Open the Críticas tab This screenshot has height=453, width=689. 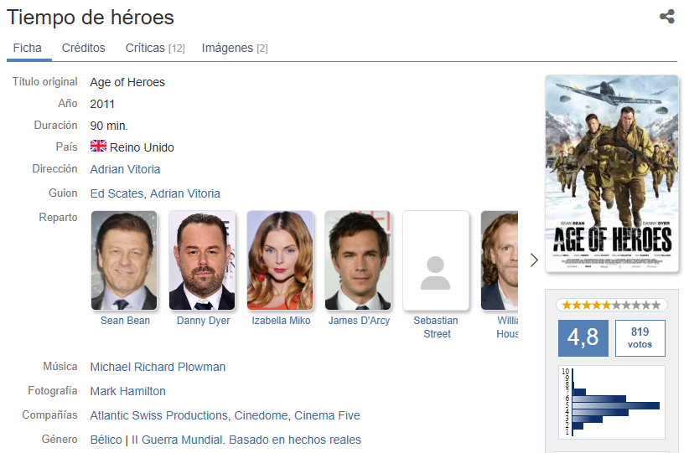(x=155, y=48)
